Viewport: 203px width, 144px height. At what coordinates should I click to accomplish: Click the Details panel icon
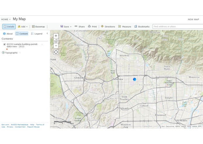click(x=5, y=27)
